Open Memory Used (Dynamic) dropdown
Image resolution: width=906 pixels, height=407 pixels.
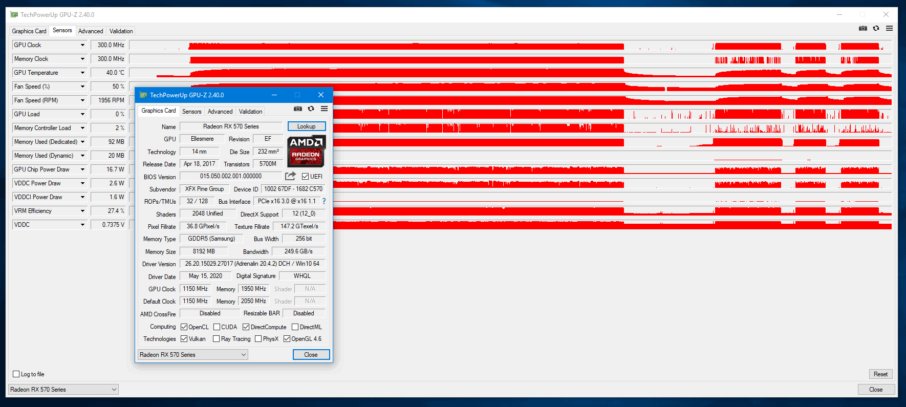82,156
